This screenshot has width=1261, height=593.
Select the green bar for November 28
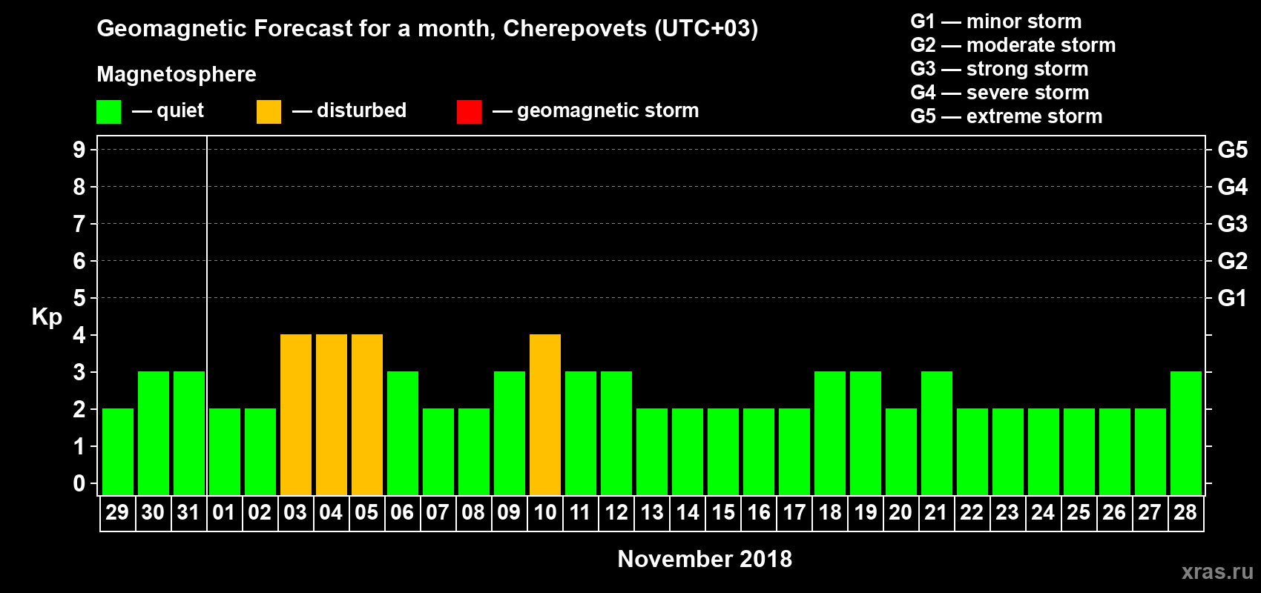pyautogui.click(x=1186, y=434)
